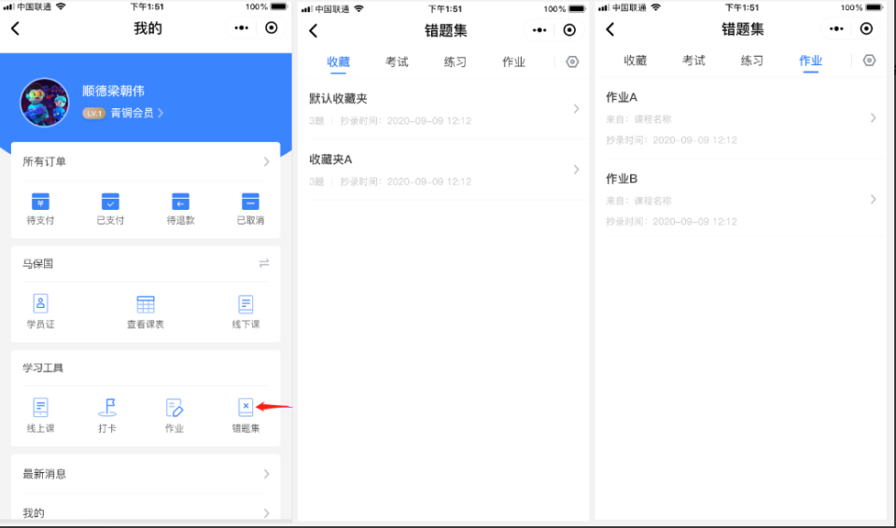
Task: Open 待退款 orders icon
Action: 180,201
